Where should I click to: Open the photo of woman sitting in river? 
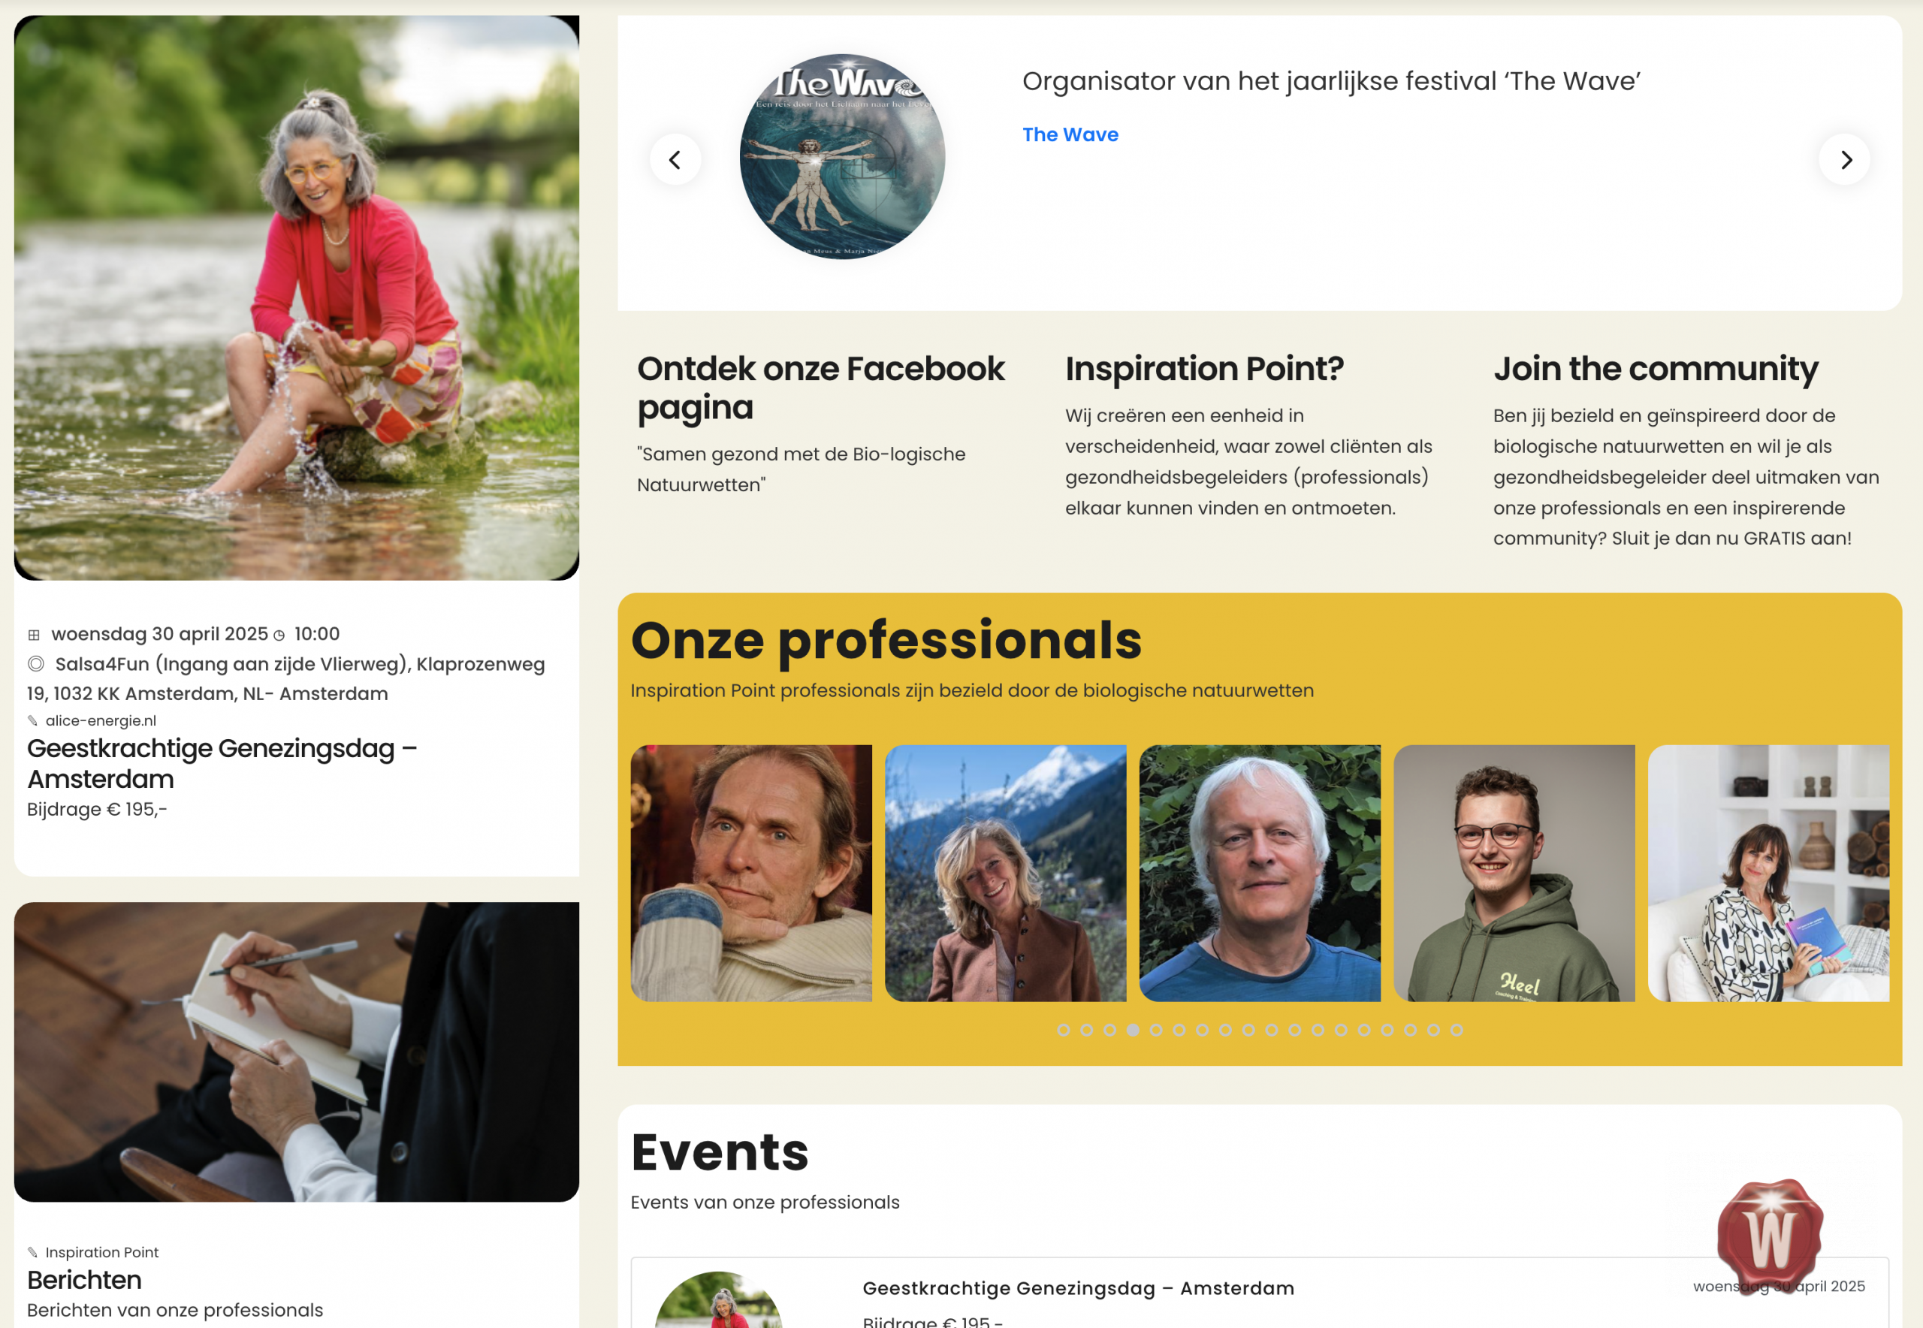296,298
